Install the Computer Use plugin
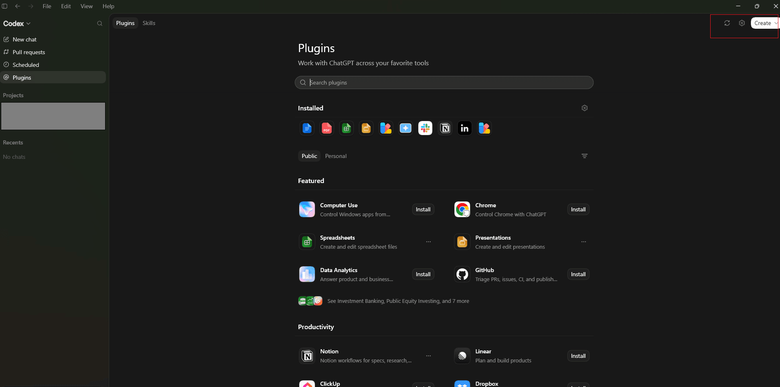Image resolution: width=780 pixels, height=387 pixels. [x=423, y=209]
